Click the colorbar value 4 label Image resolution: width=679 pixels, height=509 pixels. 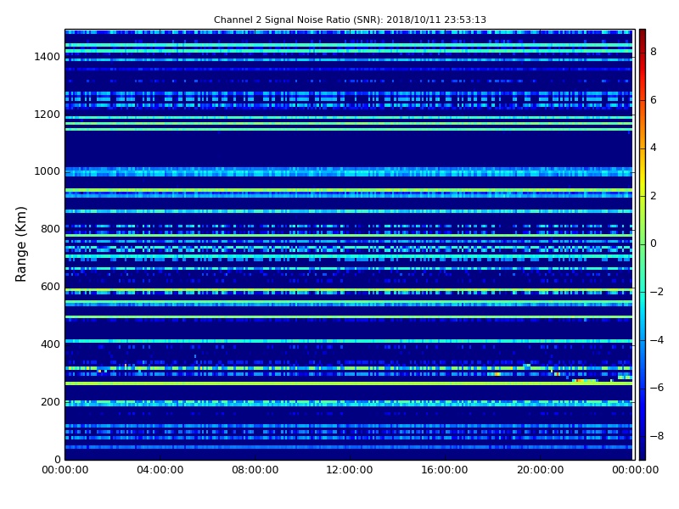[x=654, y=148]
